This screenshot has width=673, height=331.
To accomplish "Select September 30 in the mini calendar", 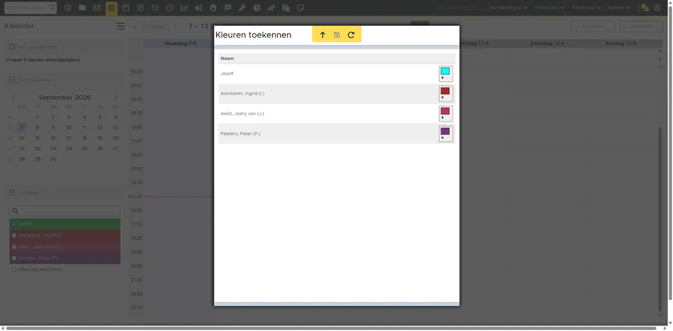I will (53, 159).
